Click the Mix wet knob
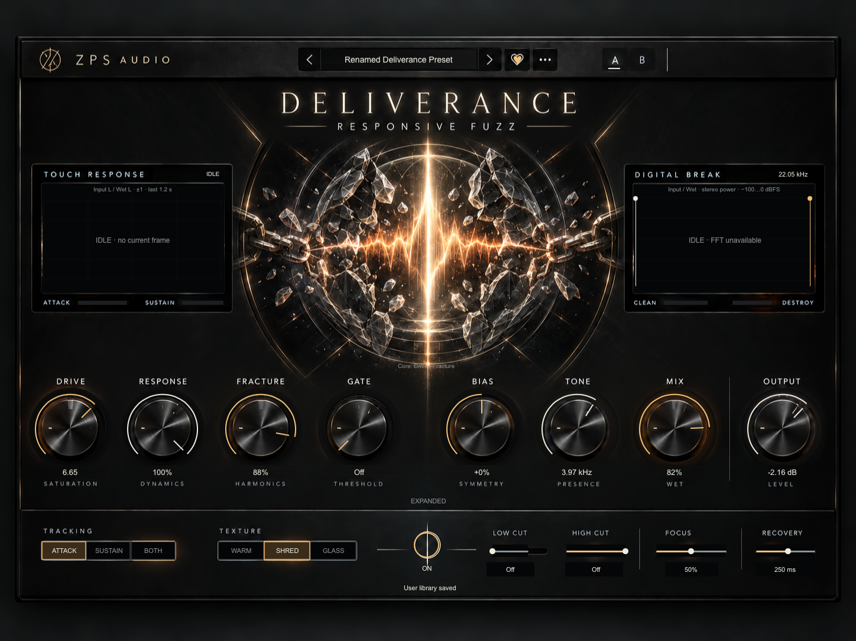Viewport: 856px width, 641px height. pyautogui.click(x=675, y=428)
